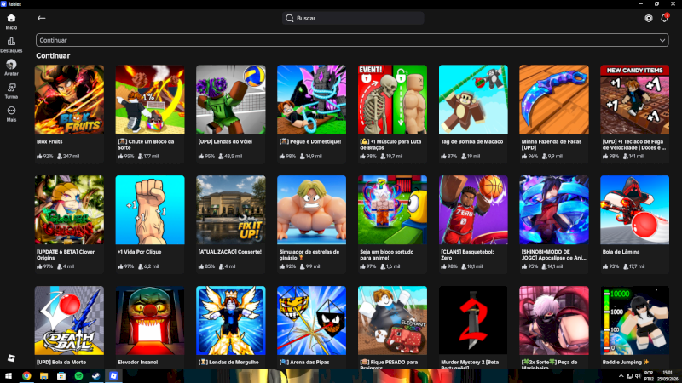Open the notifications bell
Image resolution: width=682 pixels, height=383 pixels.
(x=664, y=18)
